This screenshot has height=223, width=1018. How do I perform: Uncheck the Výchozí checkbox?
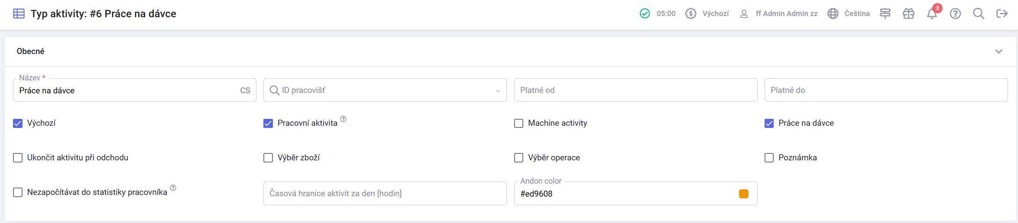pyautogui.click(x=18, y=123)
